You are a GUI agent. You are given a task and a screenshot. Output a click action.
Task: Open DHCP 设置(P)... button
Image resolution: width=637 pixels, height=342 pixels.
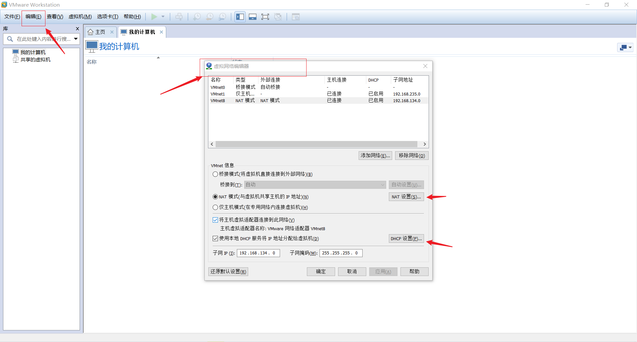(x=406, y=239)
